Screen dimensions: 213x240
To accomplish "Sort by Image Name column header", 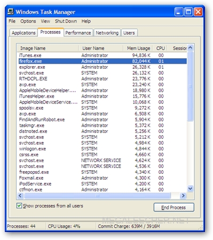I will 48,48.
